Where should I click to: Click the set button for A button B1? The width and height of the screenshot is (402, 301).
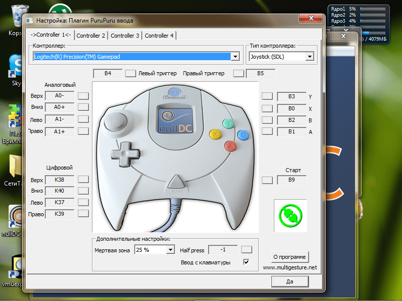pyautogui.click(x=267, y=131)
